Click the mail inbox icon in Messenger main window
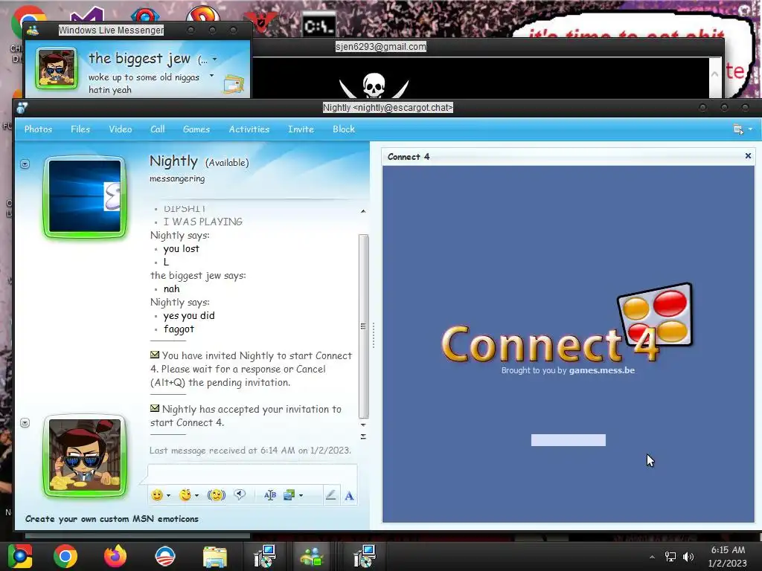 (234, 85)
